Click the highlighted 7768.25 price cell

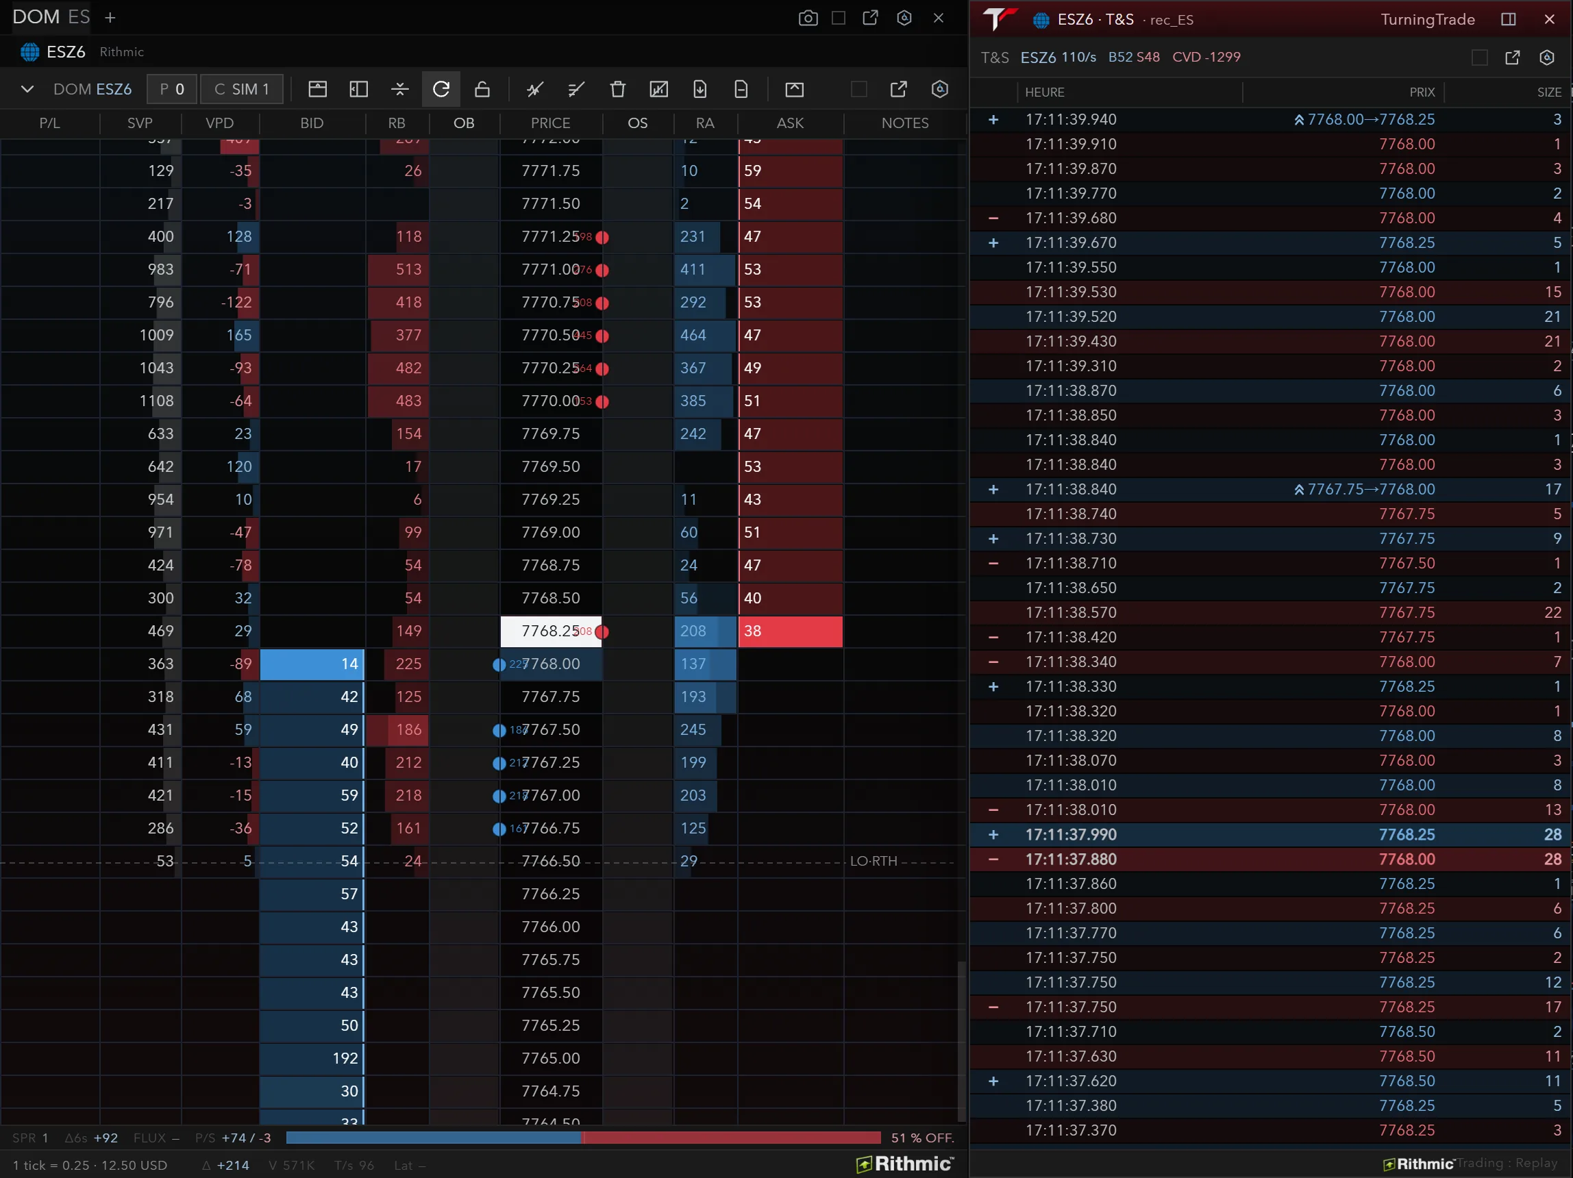pos(551,631)
